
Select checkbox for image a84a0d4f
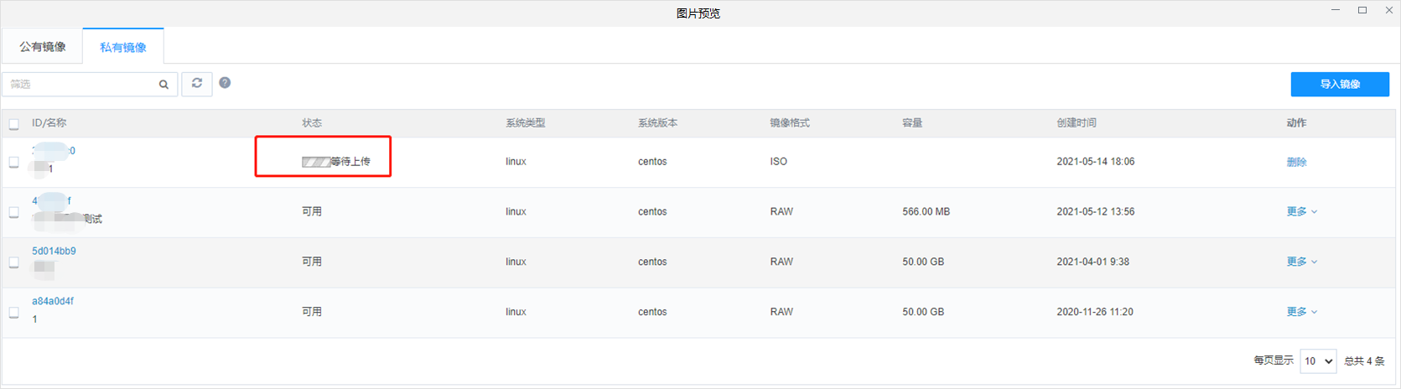click(13, 312)
